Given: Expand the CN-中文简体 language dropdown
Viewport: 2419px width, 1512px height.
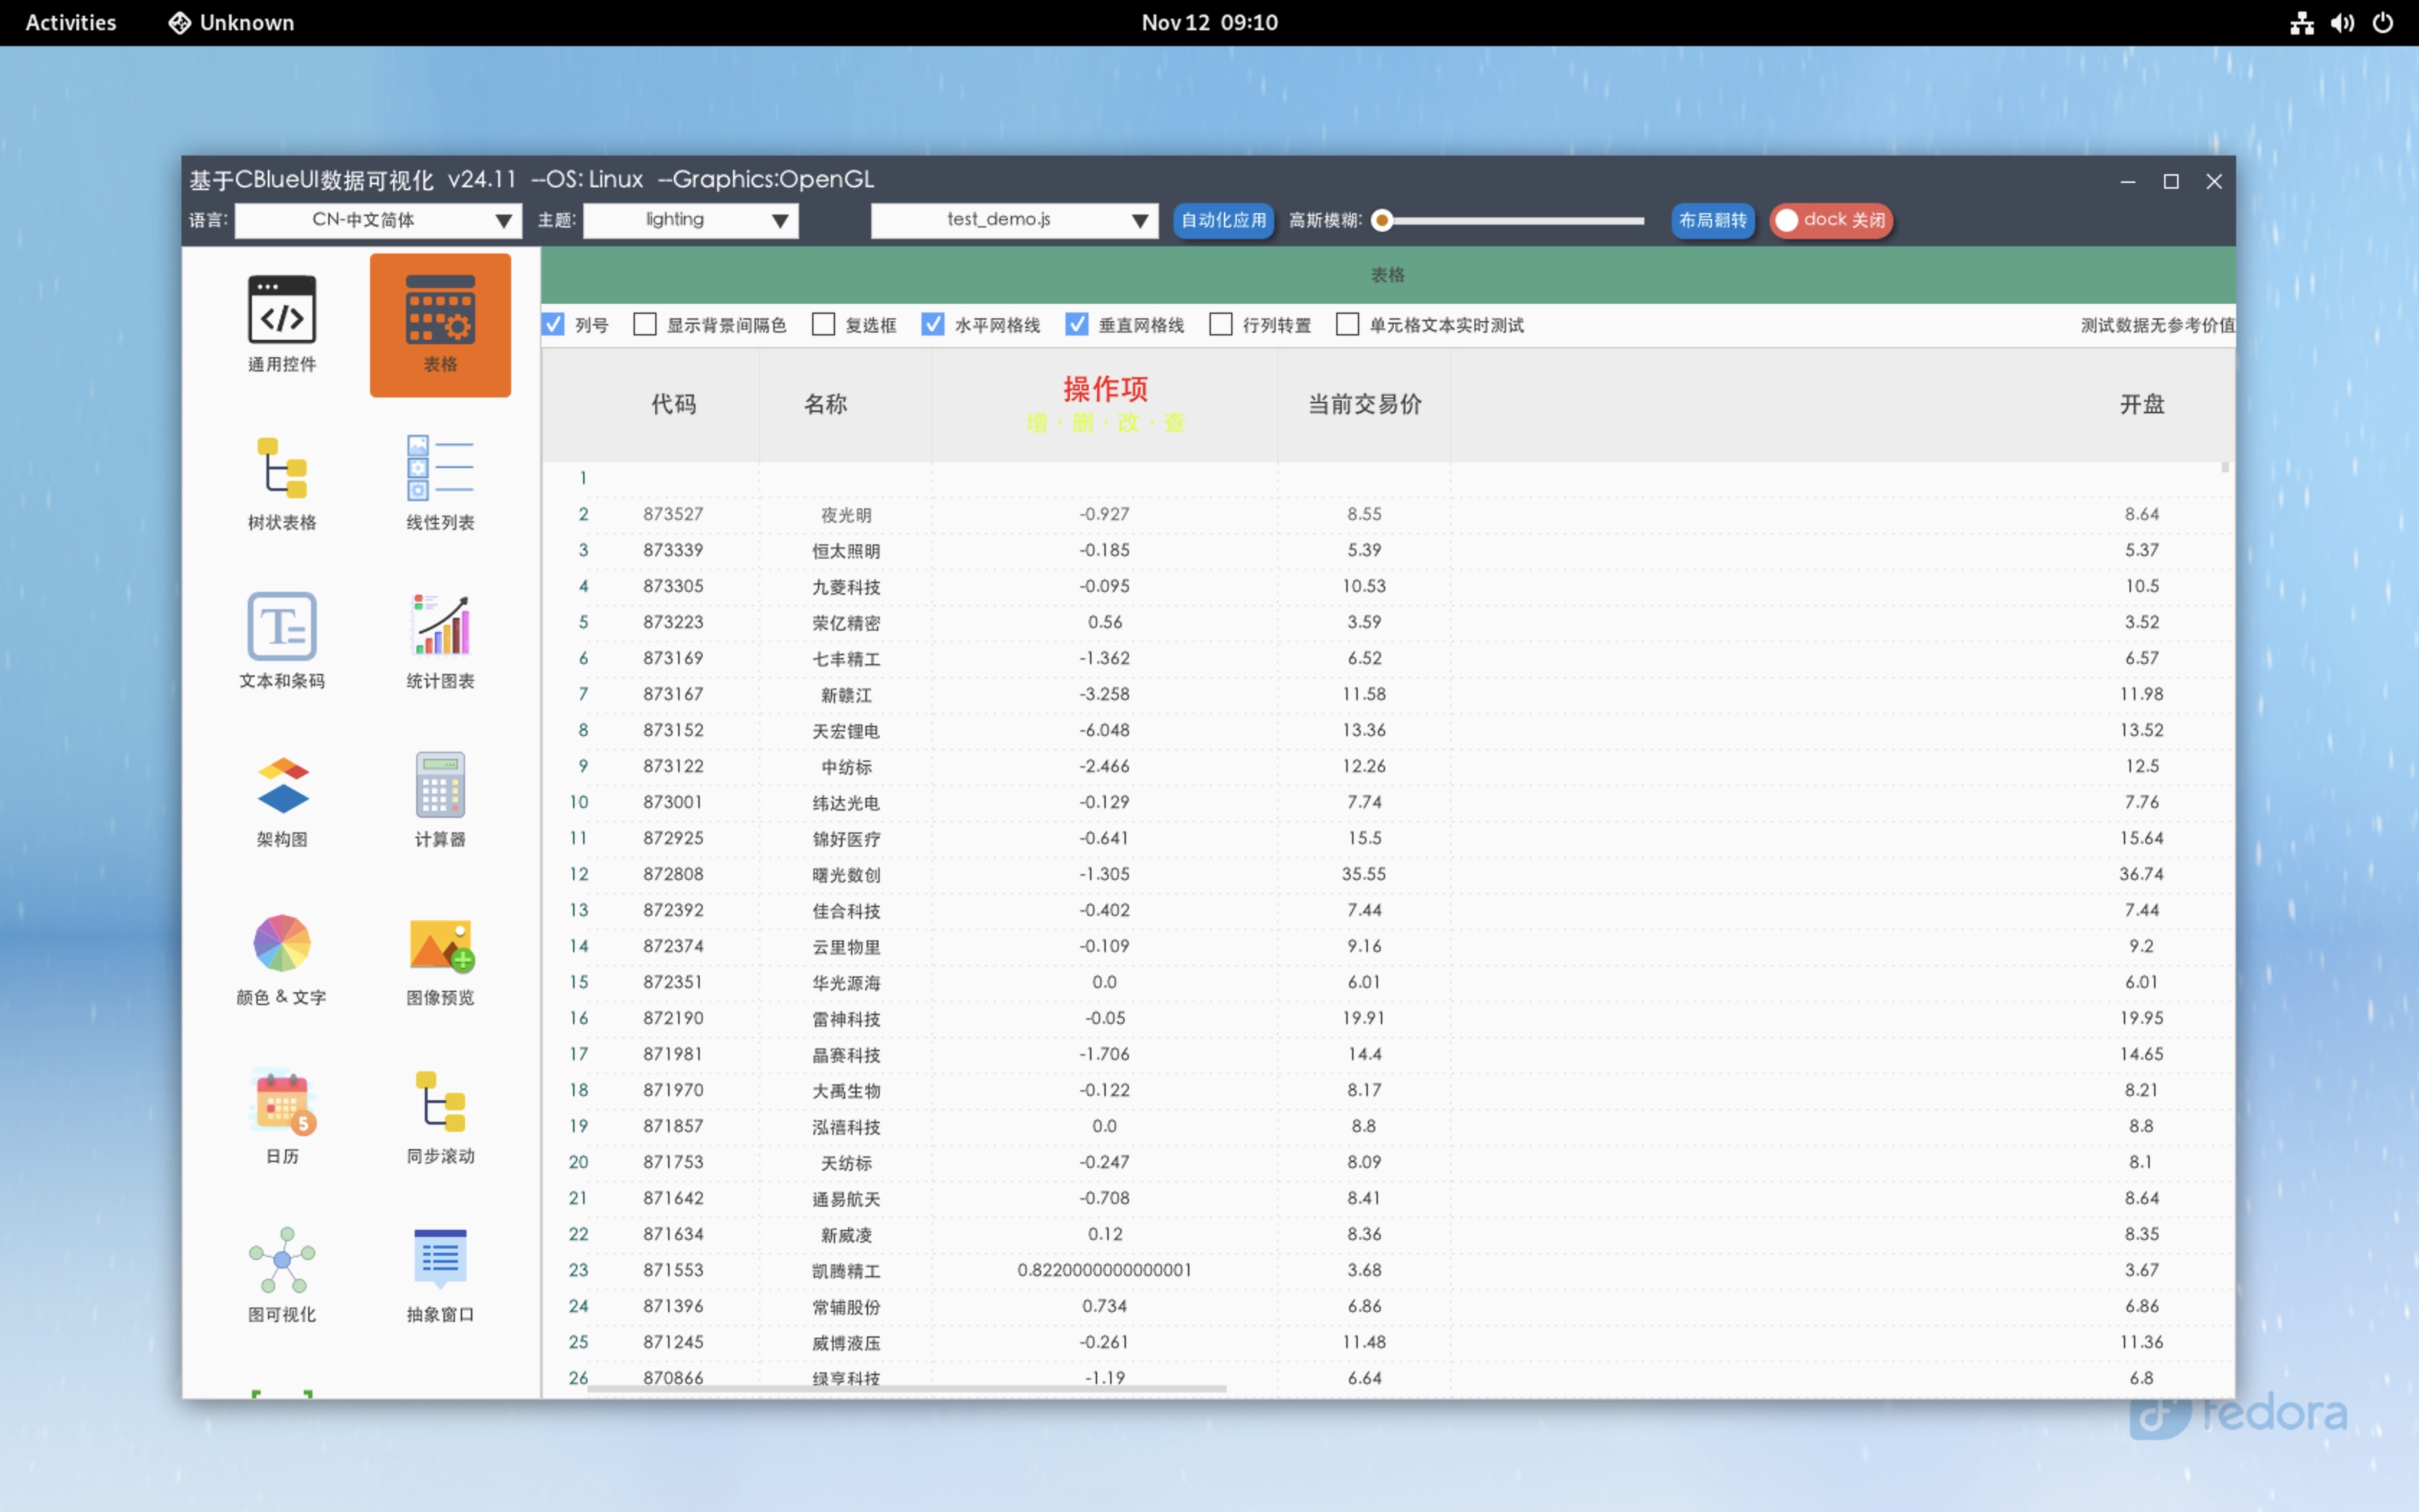Looking at the screenshot, I should (378, 220).
